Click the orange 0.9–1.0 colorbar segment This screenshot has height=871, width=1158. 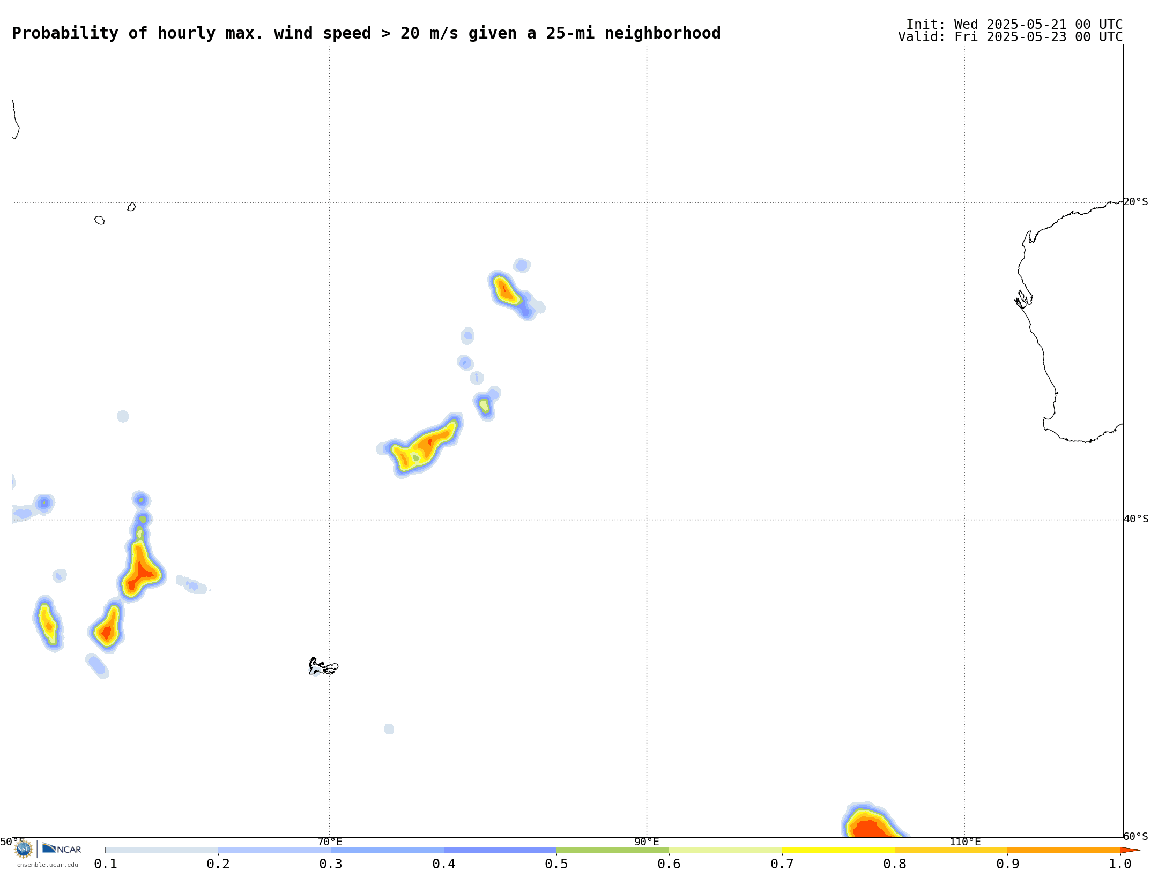point(1064,850)
